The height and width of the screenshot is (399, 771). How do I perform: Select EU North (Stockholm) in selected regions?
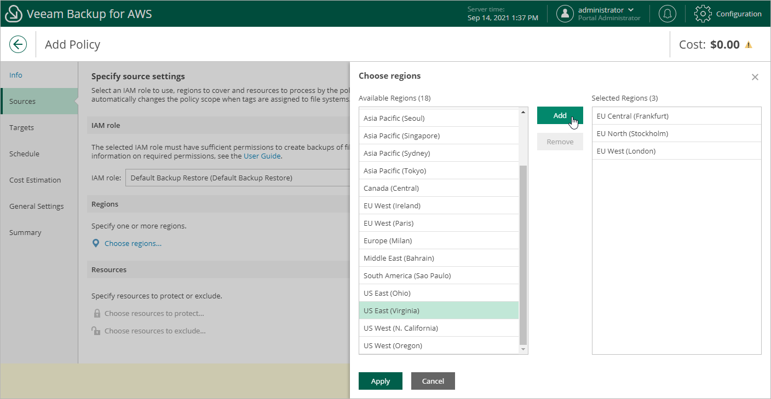click(x=632, y=133)
